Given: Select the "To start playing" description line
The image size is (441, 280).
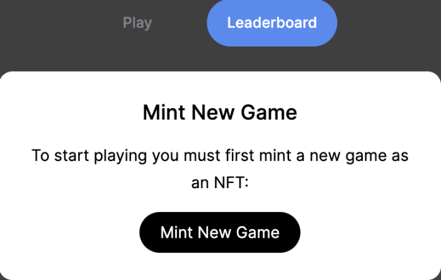Looking at the screenshot, I should (220, 155).
